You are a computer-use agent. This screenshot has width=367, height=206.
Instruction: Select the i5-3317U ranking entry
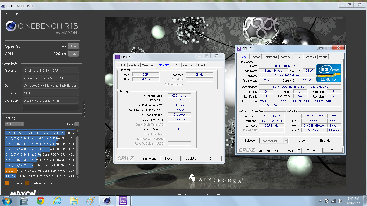pyautogui.click(x=40, y=176)
